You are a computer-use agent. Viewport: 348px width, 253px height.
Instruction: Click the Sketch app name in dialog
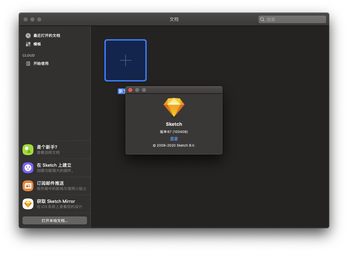pyautogui.click(x=174, y=124)
